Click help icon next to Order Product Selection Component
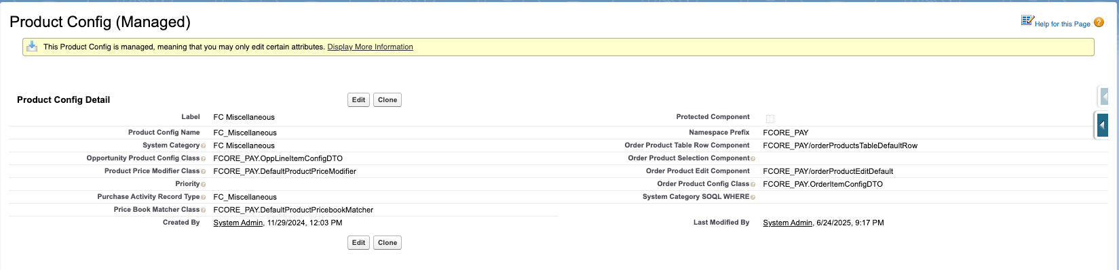Screen dimensions: 1119x270 tap(753, 159)
